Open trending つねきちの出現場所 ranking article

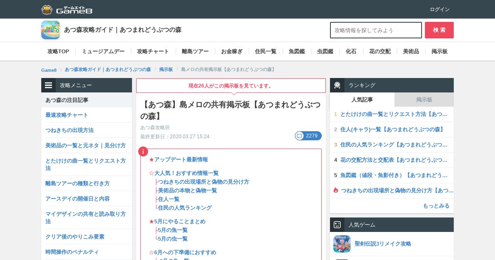[x=397, y=190]
